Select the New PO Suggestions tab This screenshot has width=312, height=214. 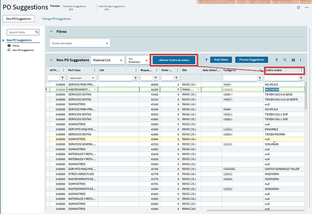18,19
